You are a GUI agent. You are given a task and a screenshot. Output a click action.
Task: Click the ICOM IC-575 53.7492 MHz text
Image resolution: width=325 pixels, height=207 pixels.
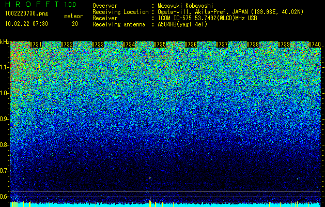[x=207, y=18]
